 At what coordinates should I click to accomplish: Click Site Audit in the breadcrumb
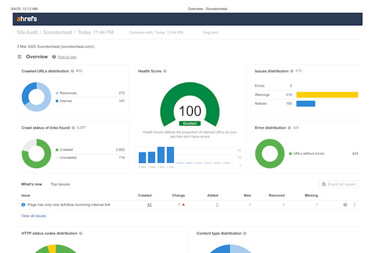point(27,33)
